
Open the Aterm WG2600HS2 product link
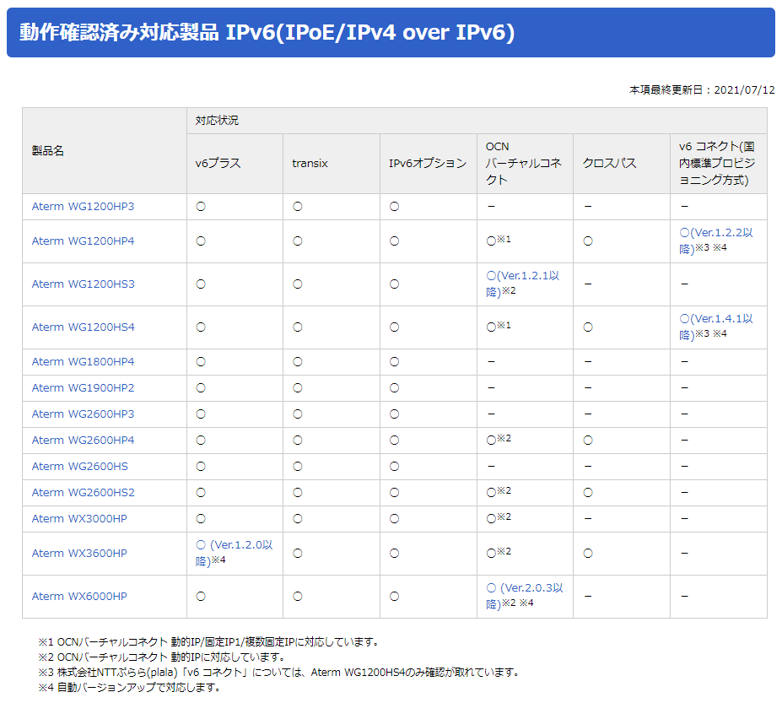coord(83,493)
